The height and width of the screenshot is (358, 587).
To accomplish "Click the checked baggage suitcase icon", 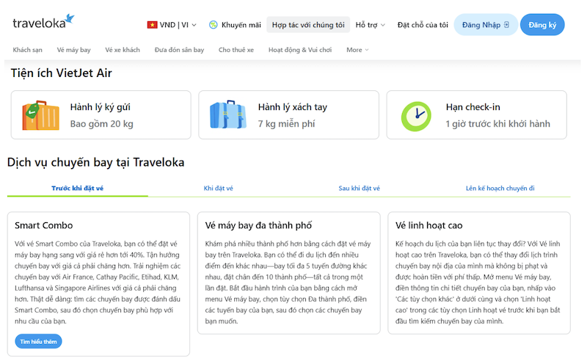I will point(40,114).
